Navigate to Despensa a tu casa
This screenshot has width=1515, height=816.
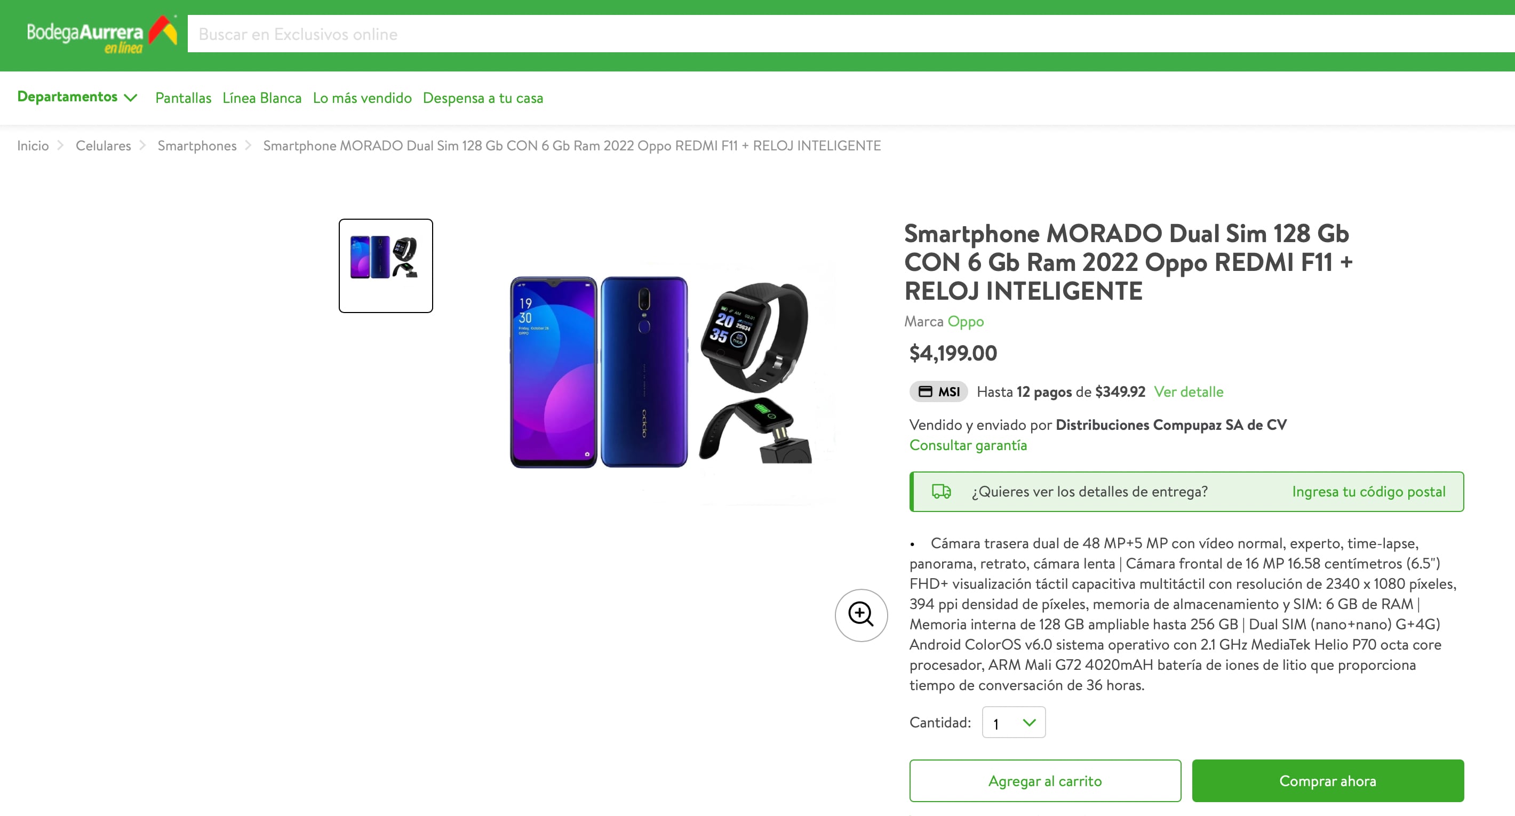482,98
